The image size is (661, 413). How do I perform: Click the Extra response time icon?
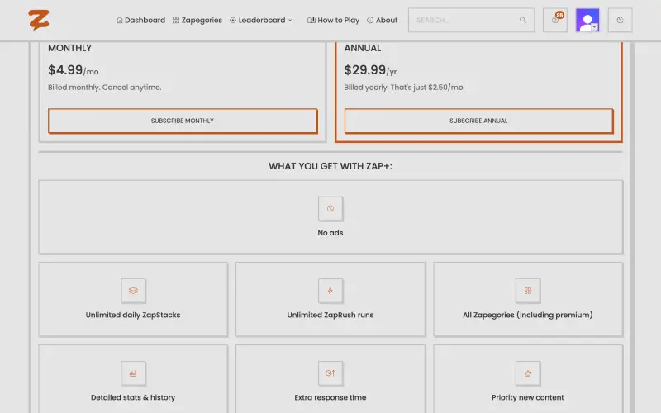coord(330,373)
